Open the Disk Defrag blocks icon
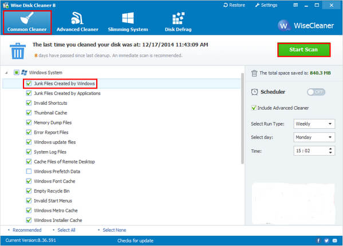 click(x=178, y=18)
